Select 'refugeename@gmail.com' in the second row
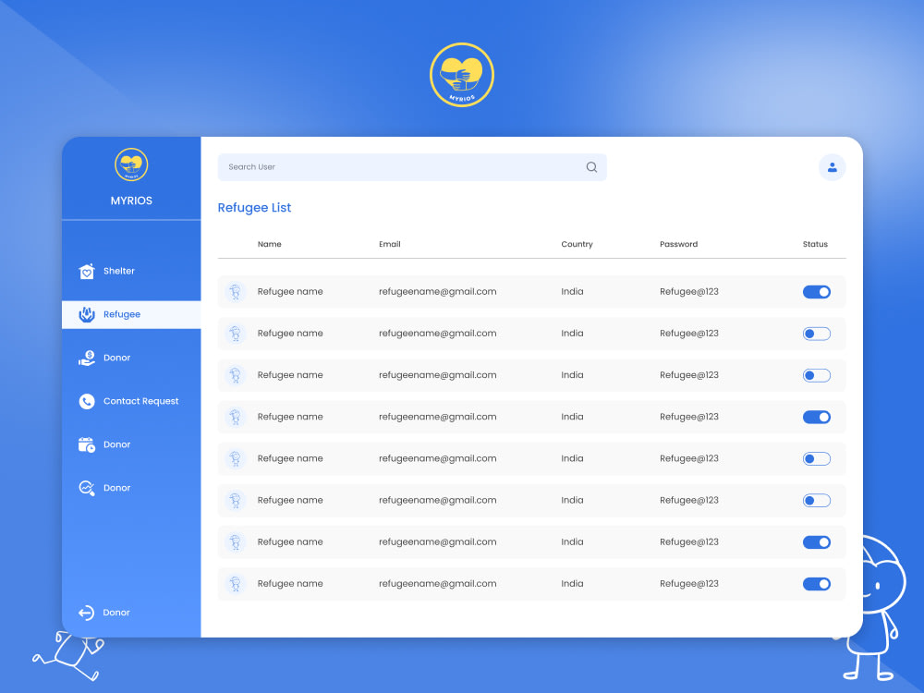 click(x=438, y=334)
